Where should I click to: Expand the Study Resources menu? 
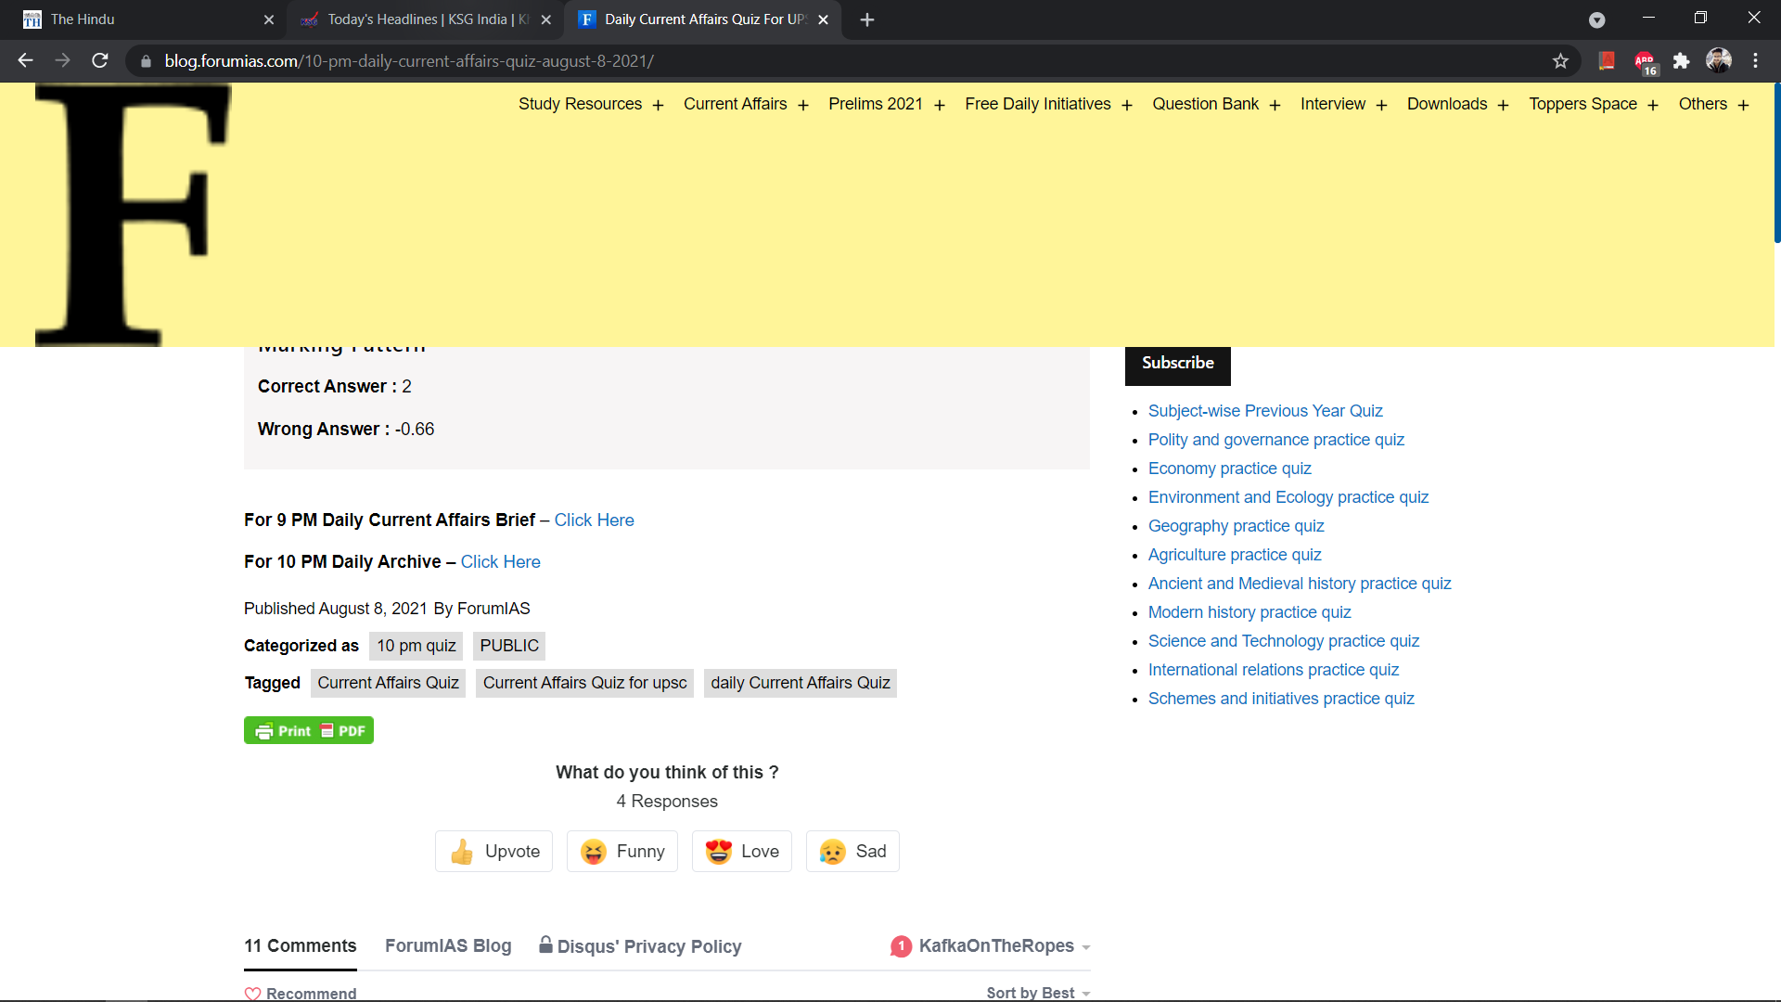[x=591, y=105]
